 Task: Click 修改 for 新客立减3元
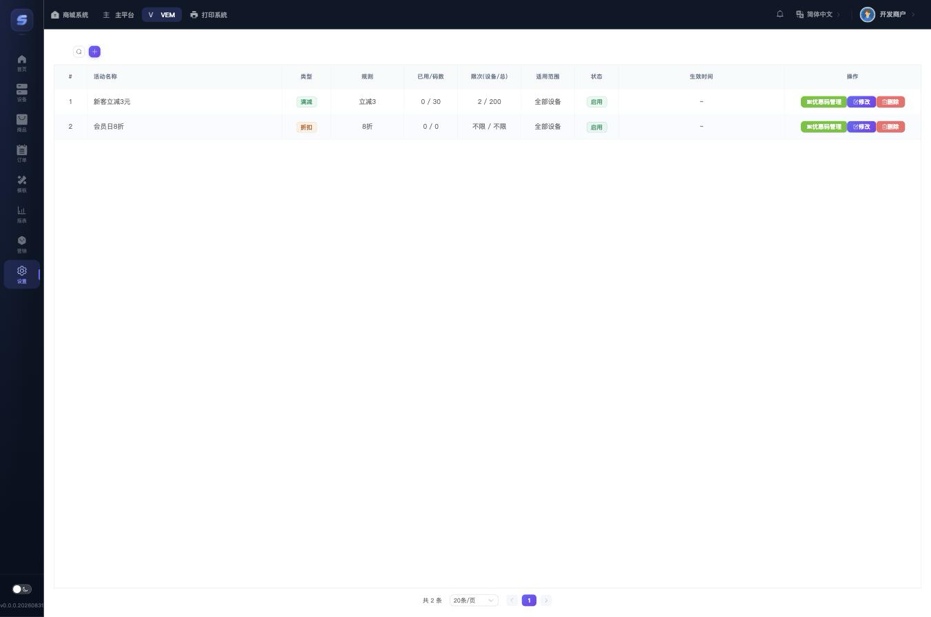(x=861, y=102)
